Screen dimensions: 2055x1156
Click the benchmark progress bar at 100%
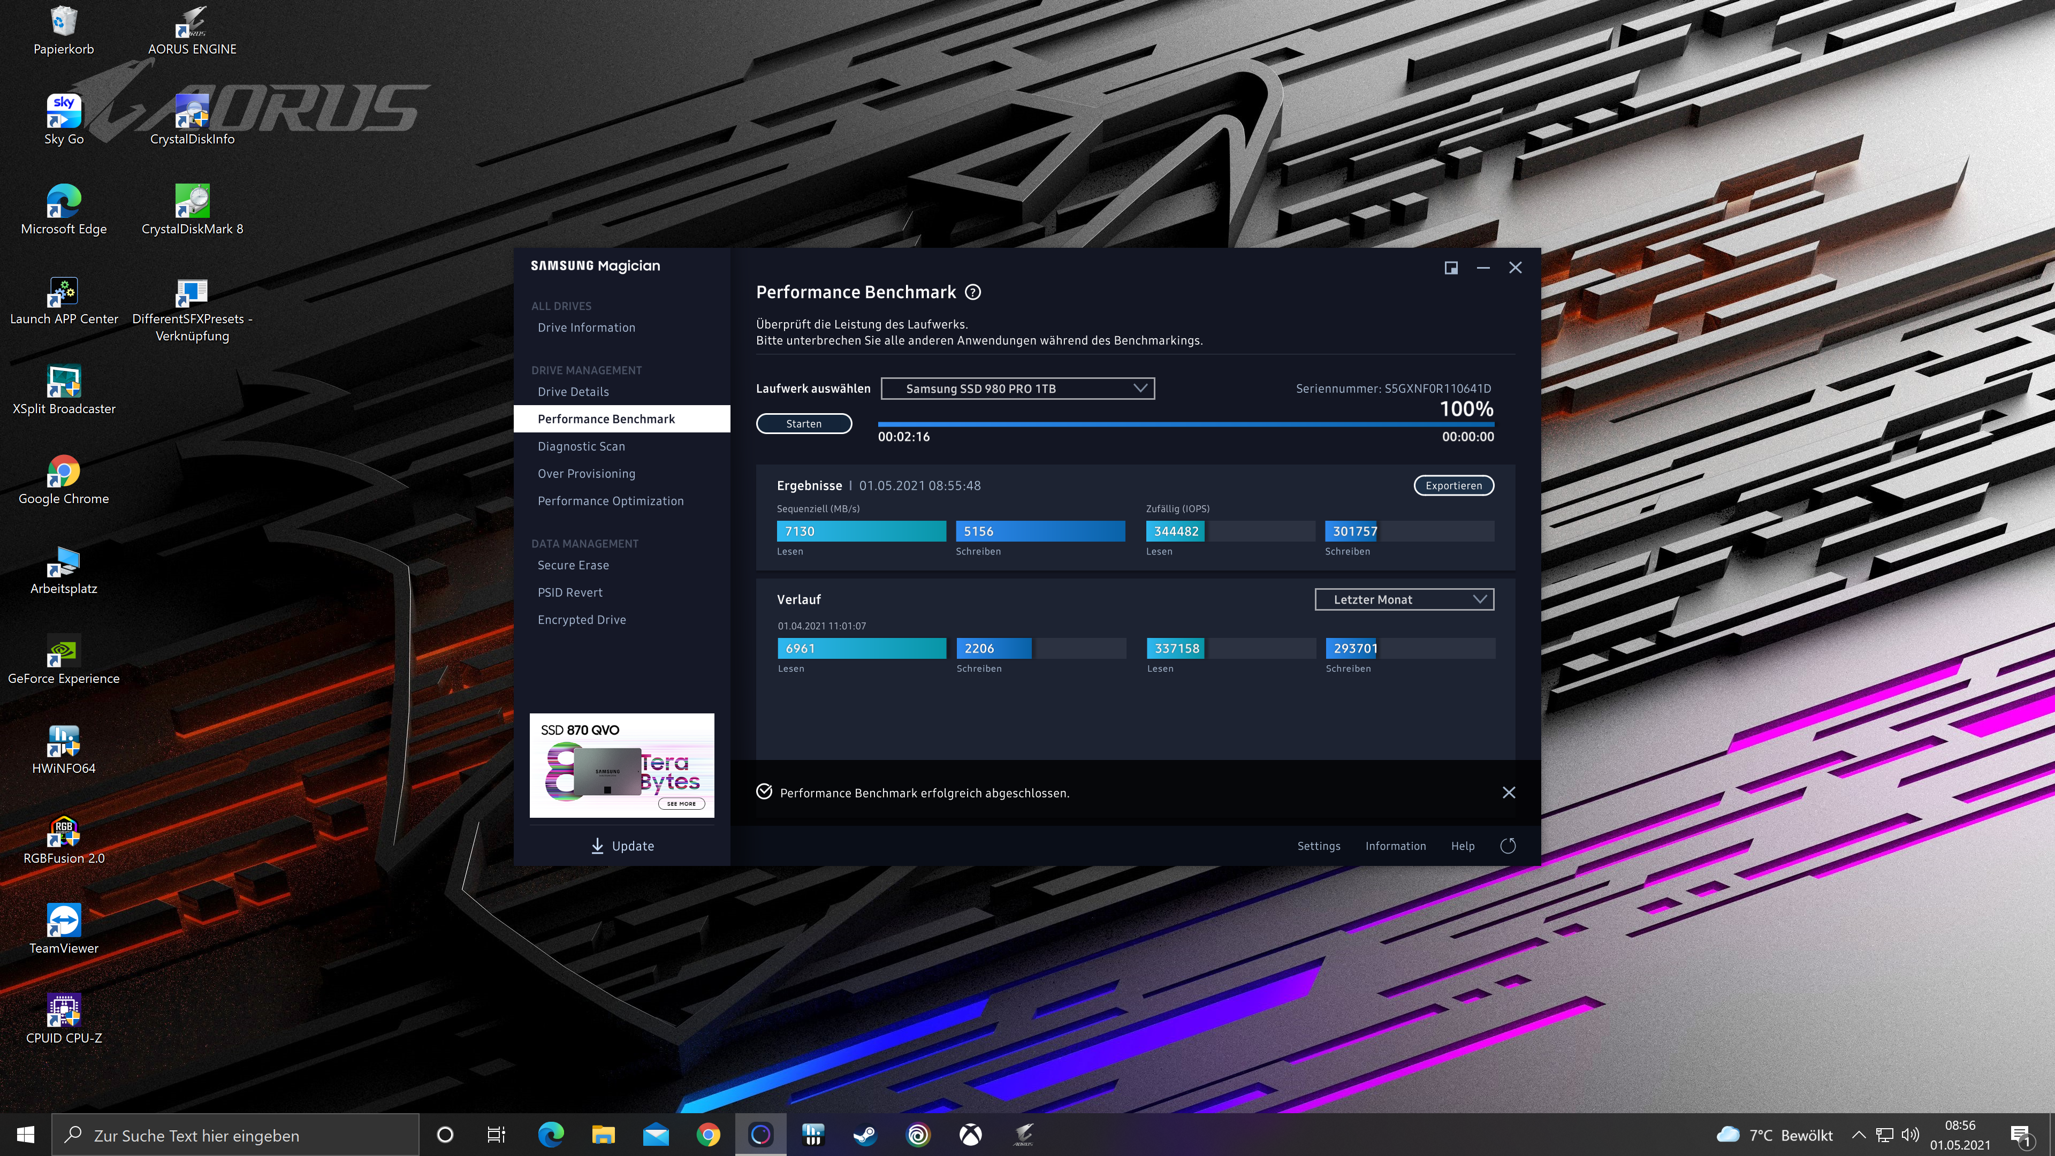pyautogui.click(x=1185, y=424)
